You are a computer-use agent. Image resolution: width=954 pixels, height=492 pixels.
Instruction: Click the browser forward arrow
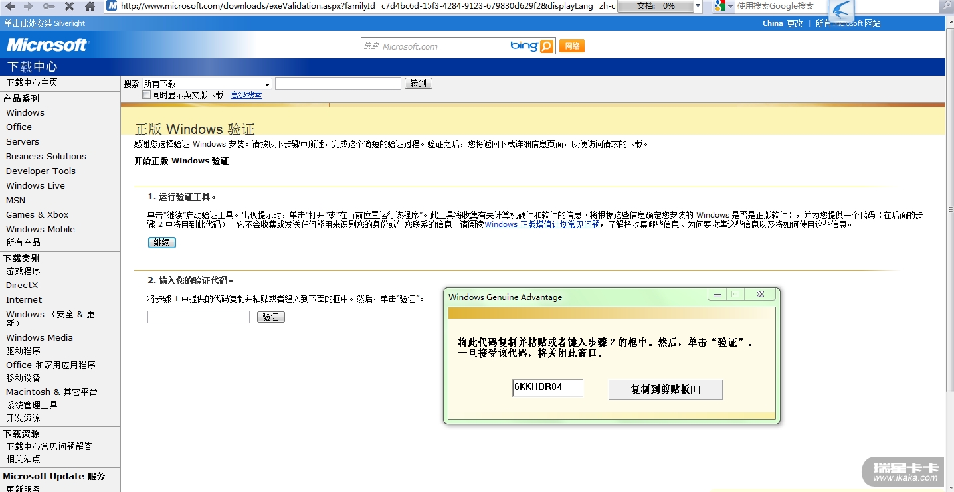point(29,6)
